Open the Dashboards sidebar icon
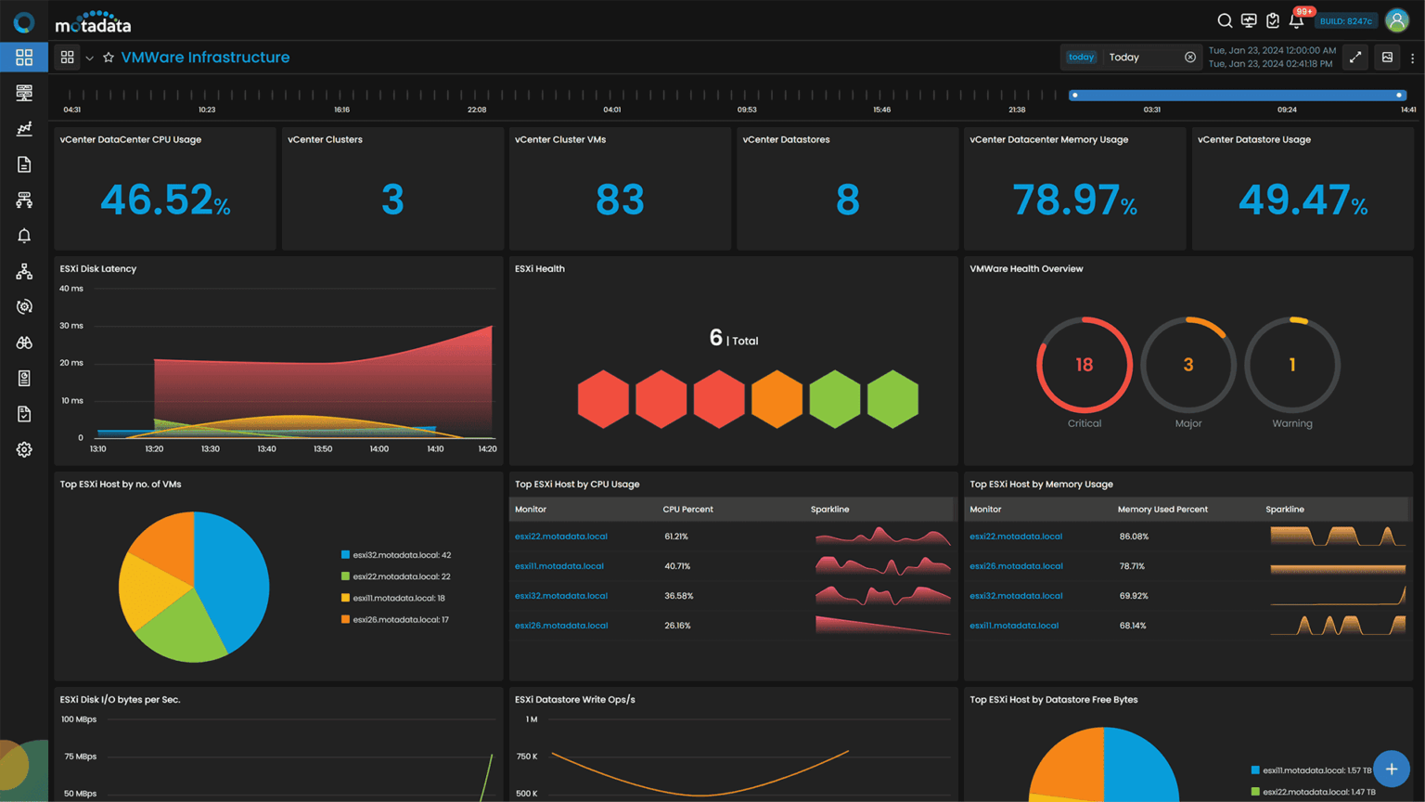Image resolution: width=1425 pixels, height=802 pixels. coord(24,58)
